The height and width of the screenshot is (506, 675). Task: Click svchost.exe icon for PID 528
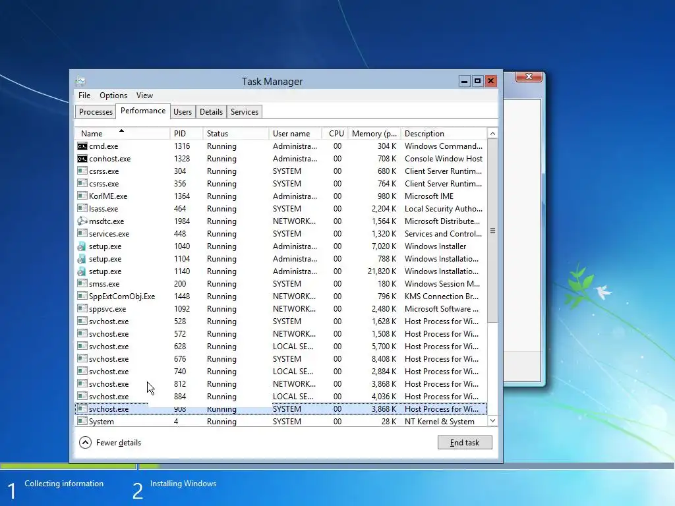[82, 321]
